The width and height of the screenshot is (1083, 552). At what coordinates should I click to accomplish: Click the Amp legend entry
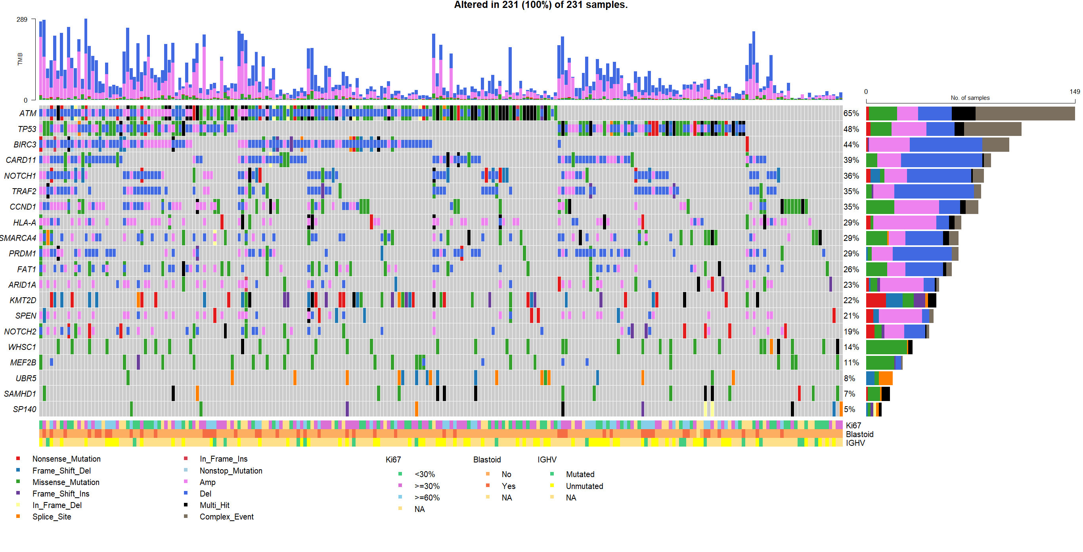point(208,482)
